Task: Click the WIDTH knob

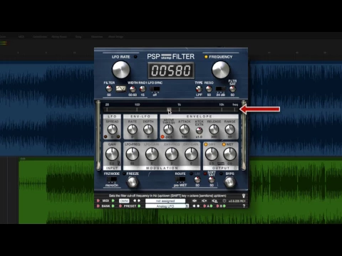Action: [133, 89]
